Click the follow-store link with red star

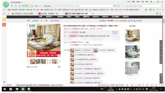tap(138, 21)
